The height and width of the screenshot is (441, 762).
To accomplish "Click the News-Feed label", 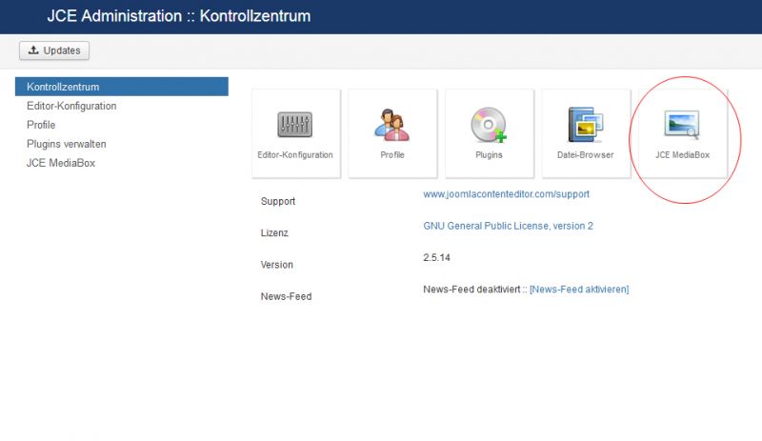I will click(286, 296).
